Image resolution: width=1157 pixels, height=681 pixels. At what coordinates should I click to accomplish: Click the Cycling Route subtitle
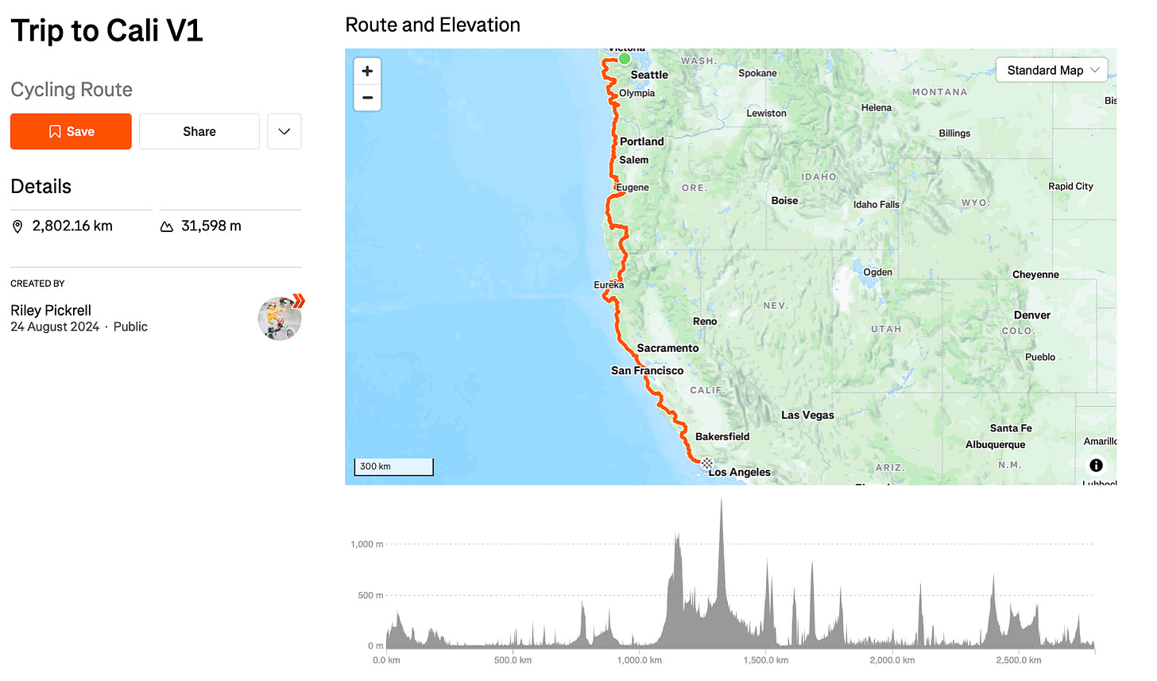tap(72, 90)
